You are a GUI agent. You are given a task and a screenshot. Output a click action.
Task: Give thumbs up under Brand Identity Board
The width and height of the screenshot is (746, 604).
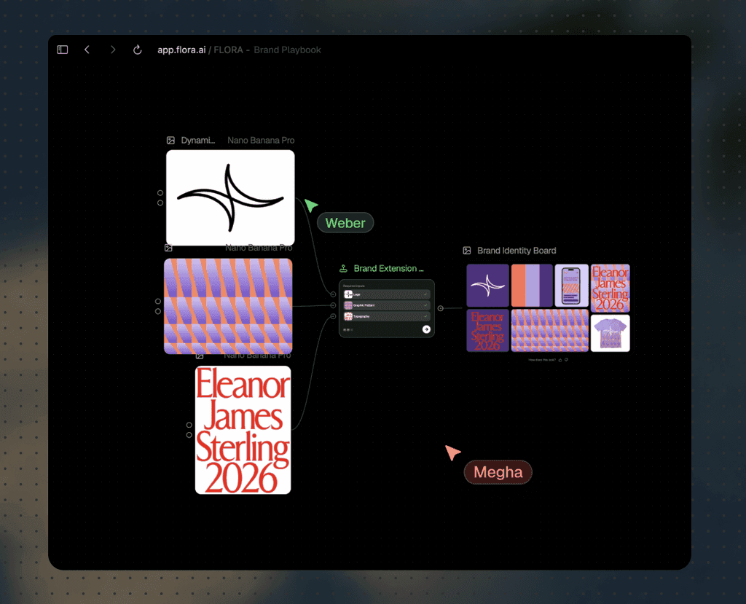tap(560, 361)
